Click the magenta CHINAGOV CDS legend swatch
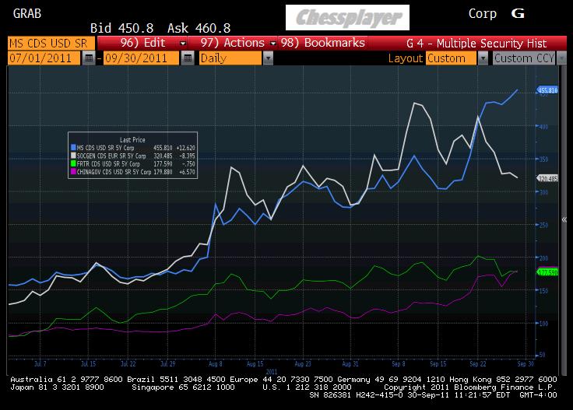This screenshot has width=573, height=410. click(72, 173)
